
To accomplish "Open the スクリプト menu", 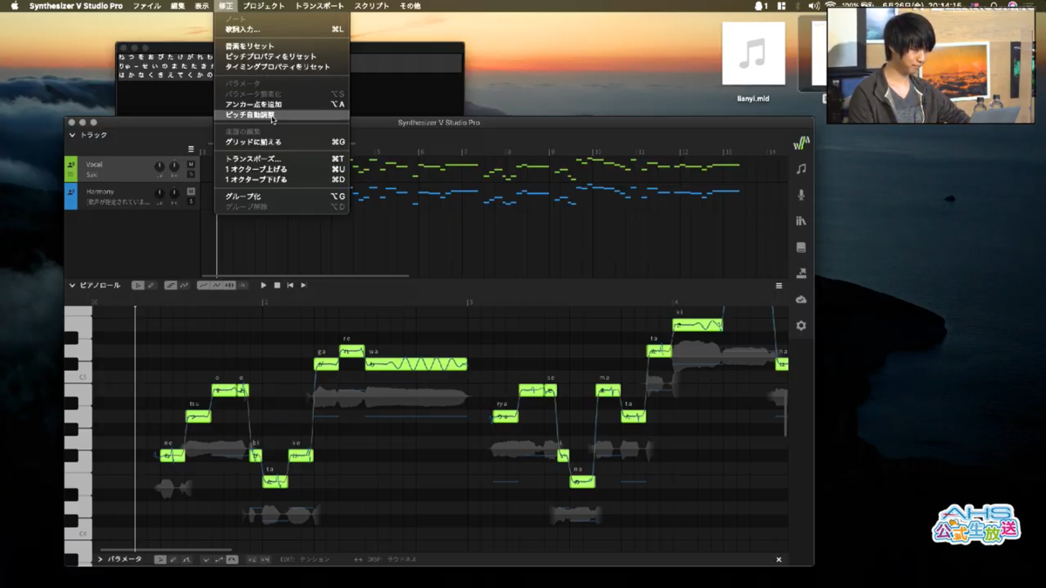I will point(371,6).
